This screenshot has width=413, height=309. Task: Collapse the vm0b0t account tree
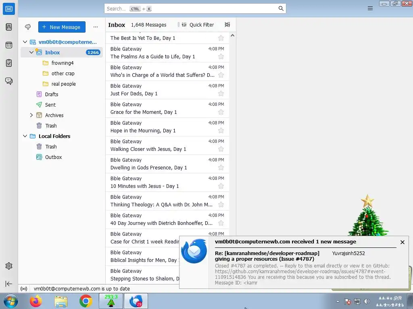click(x=25, y=42)
